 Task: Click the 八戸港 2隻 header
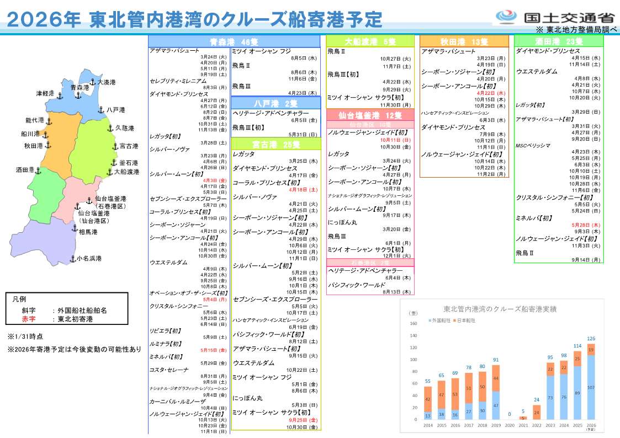tap(275, 103)
